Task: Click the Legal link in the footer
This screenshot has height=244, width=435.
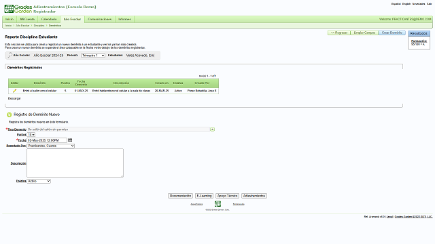Action: click(389, 217)
